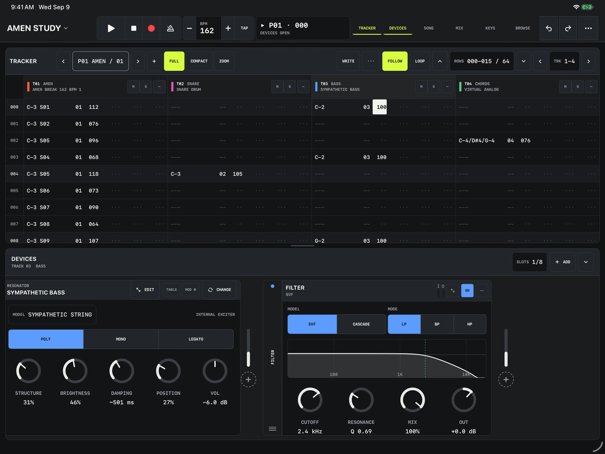The height and width of the screenshot is (454, 605).
Task: Open the Amen Study project dropdown
Action: click(37, 28)
